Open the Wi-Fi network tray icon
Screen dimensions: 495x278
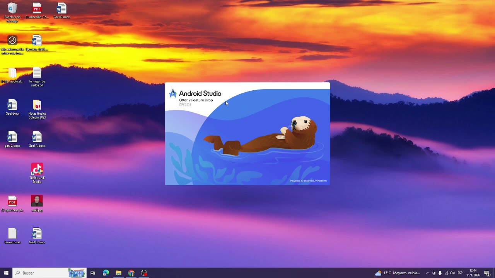pos(446,273)
